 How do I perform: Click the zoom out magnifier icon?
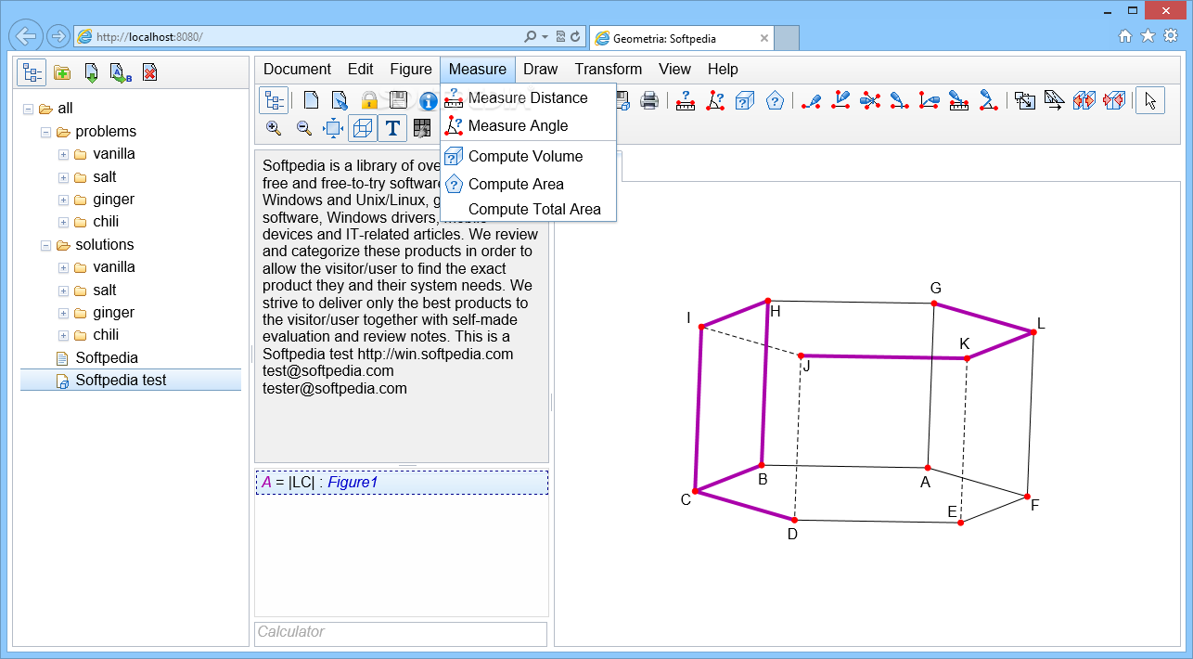point(303,128)
